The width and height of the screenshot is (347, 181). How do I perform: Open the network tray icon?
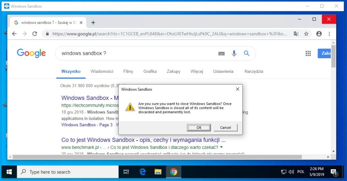click(284, 172)
